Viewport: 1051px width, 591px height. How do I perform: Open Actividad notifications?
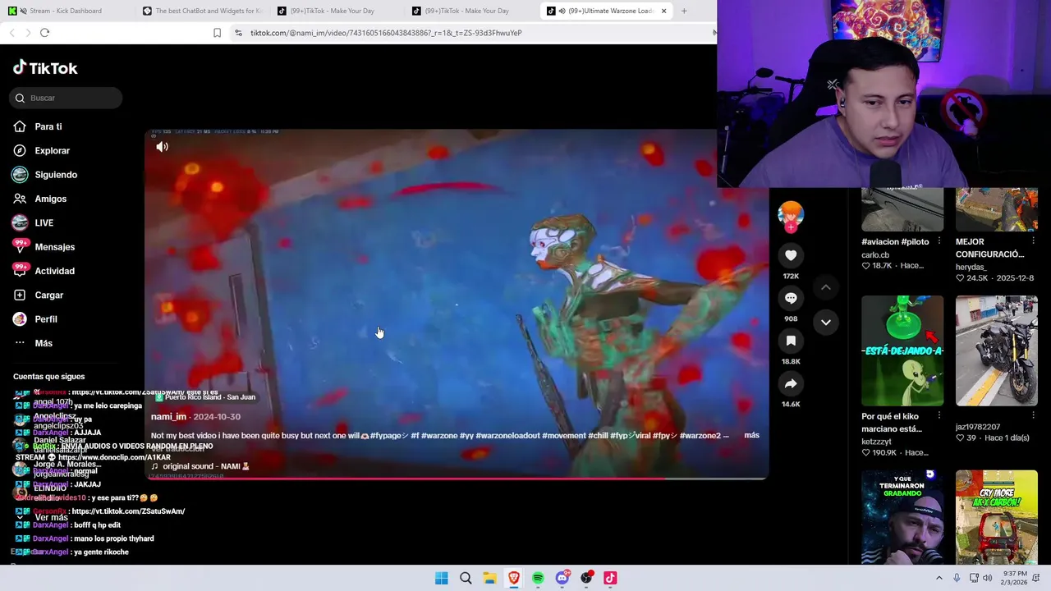[44, 271]
